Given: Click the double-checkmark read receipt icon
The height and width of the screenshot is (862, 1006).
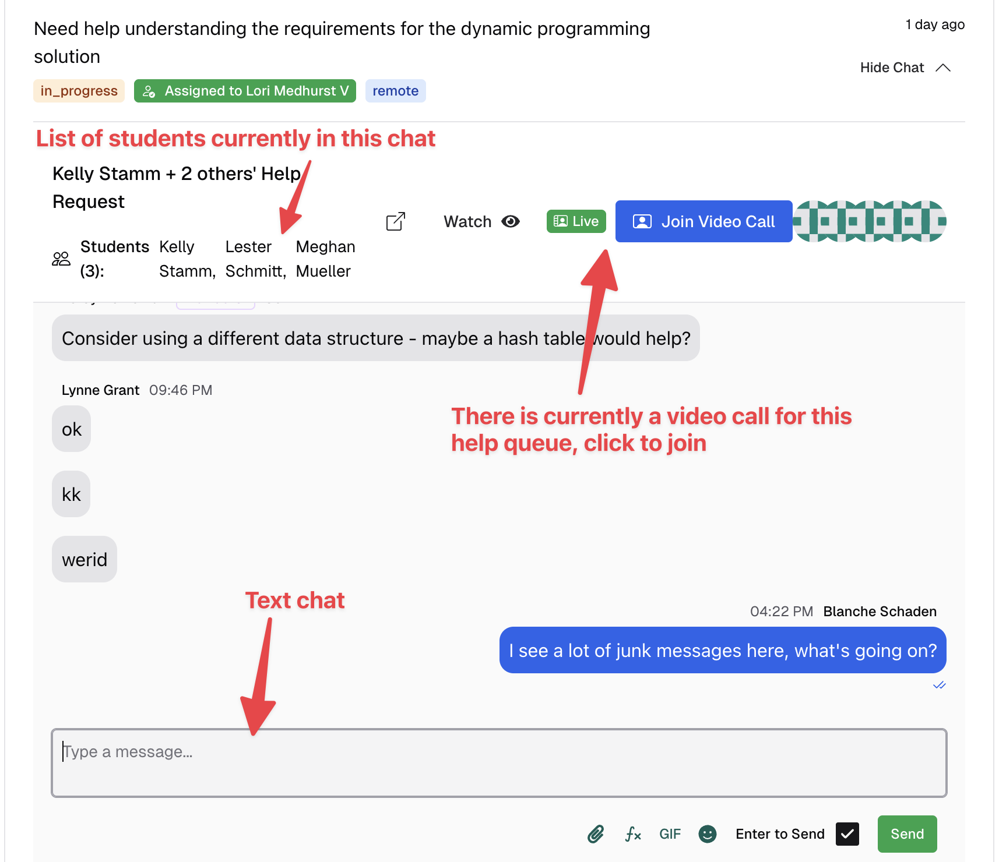Looking at the screenshot, I should tap(939, 685).
